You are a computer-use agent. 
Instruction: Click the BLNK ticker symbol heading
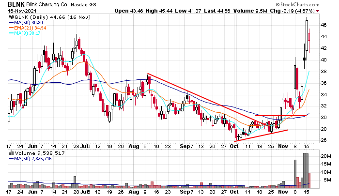coord(16,4)
